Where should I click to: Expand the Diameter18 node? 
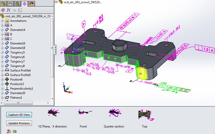pyautogui.click(x=2, y=48)
